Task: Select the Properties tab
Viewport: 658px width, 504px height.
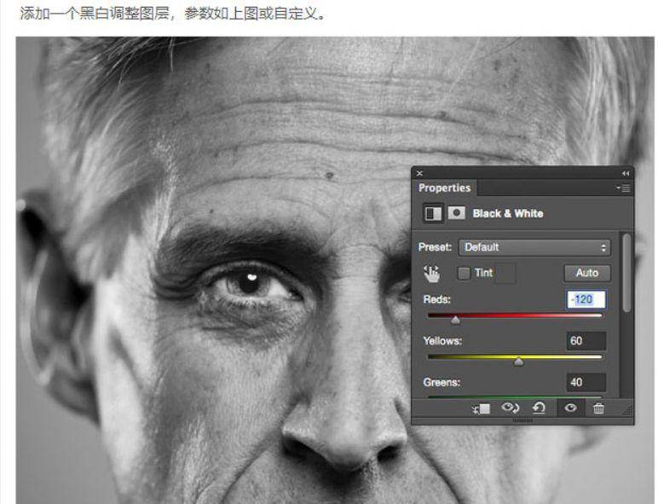Action: click(x=444, y=188)
